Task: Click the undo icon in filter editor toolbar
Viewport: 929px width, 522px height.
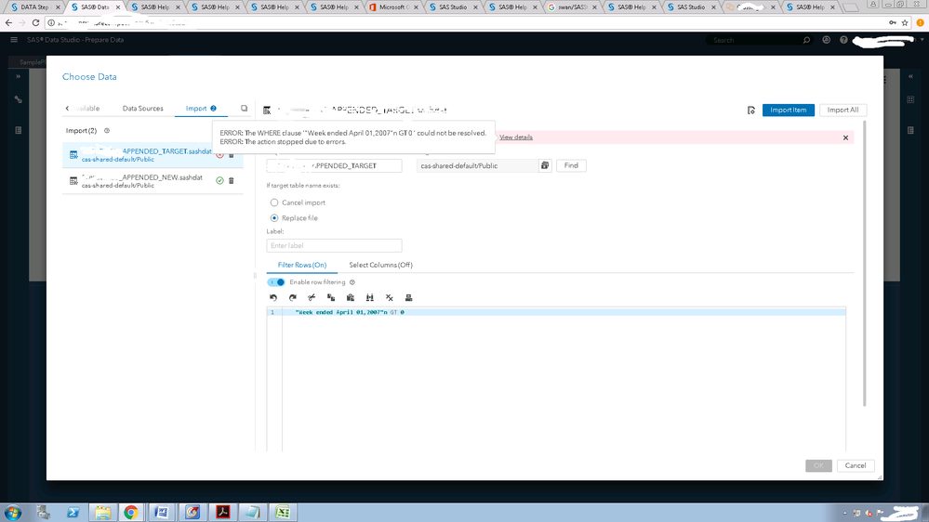Action: click(273, 298)
